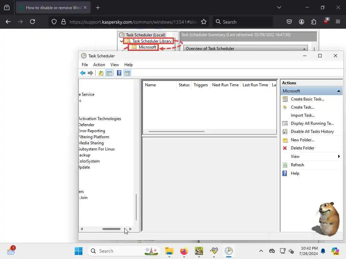Click the uBlock extension icon in Firefox
Screen dimensions: 346x259
pos(326,21)
